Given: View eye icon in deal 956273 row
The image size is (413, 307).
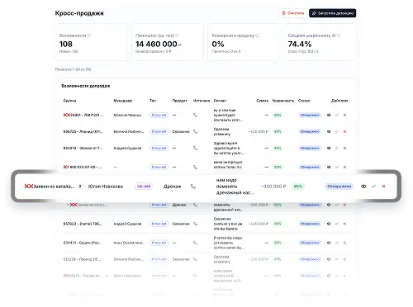Looking at the screenshot, I should 329,148.
